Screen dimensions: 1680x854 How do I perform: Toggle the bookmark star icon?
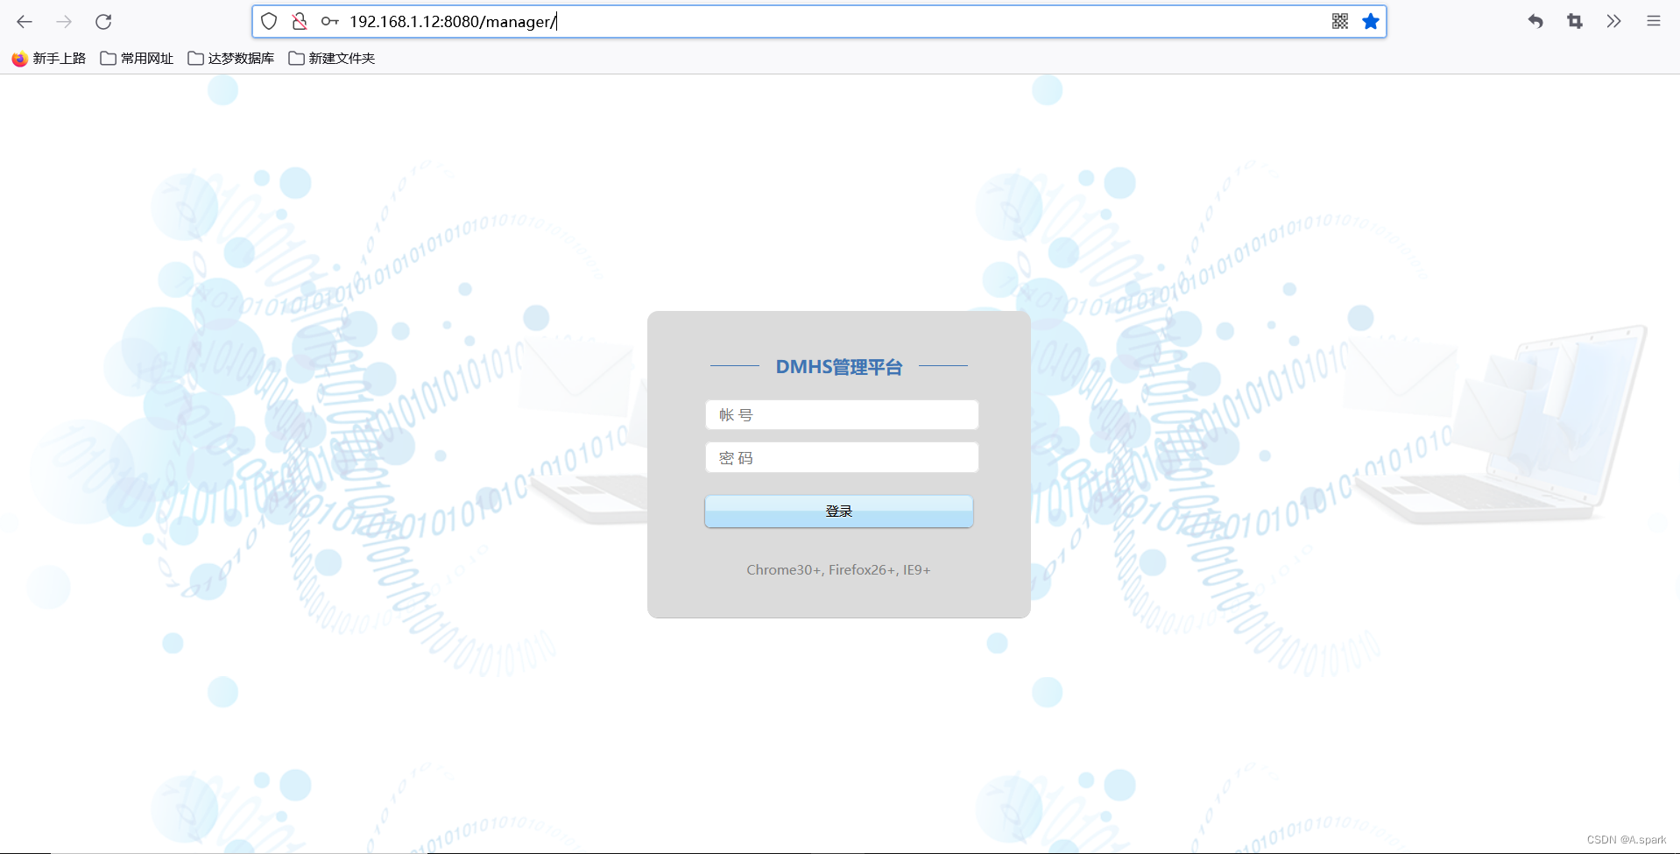click(1371, 22)
